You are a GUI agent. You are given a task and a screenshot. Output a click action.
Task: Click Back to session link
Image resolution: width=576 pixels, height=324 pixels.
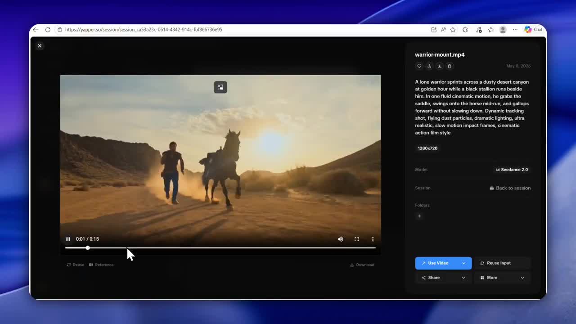(510, 188)
